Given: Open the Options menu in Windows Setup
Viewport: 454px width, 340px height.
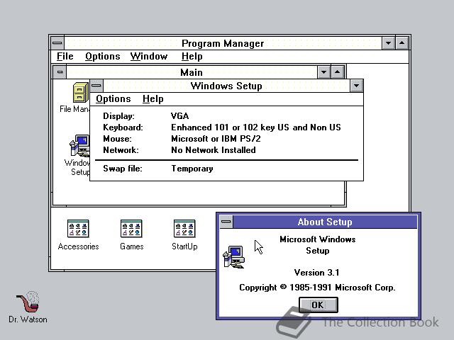Looking at the screenshot, I should coord(113,99).
